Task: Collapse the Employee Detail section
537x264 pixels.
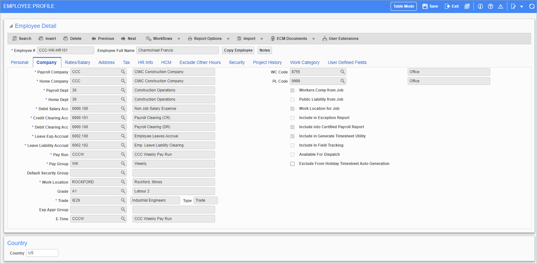Action: (11, 26)
